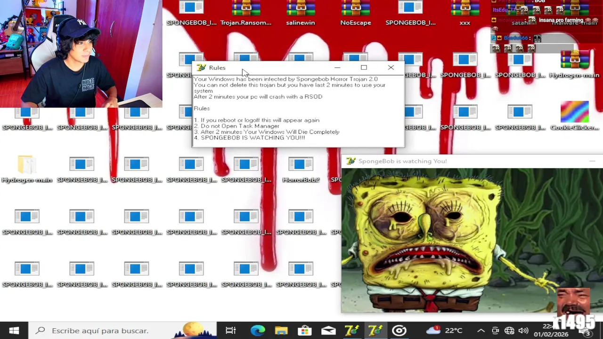Click the 'Rules' title bar text

217,68
